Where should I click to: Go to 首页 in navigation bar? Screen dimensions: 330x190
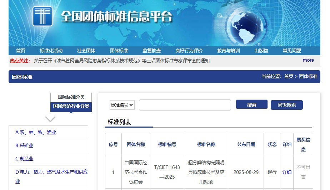click(x=21, y=51)
